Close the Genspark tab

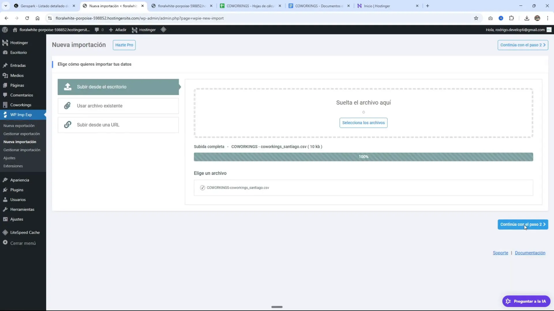74,6
